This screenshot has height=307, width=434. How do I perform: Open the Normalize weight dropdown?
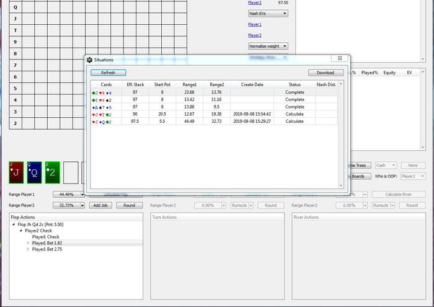268,46
